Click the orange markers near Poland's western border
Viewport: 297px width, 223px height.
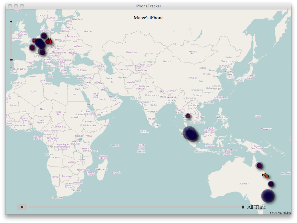[50, 41]
